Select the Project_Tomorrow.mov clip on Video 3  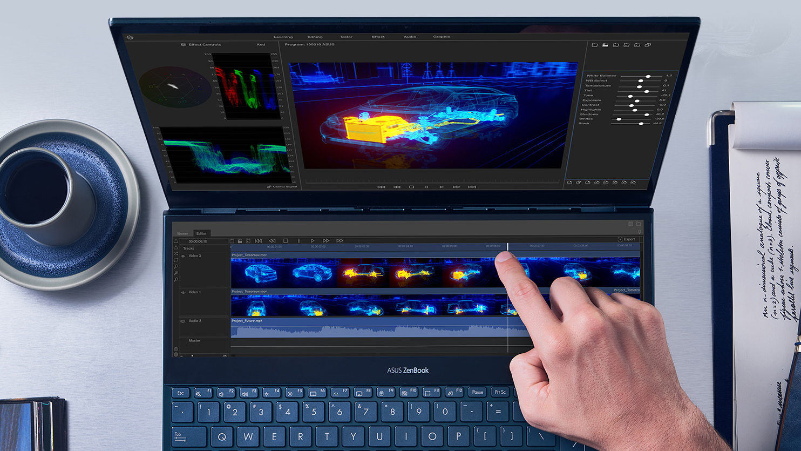[x=435, y=270]
